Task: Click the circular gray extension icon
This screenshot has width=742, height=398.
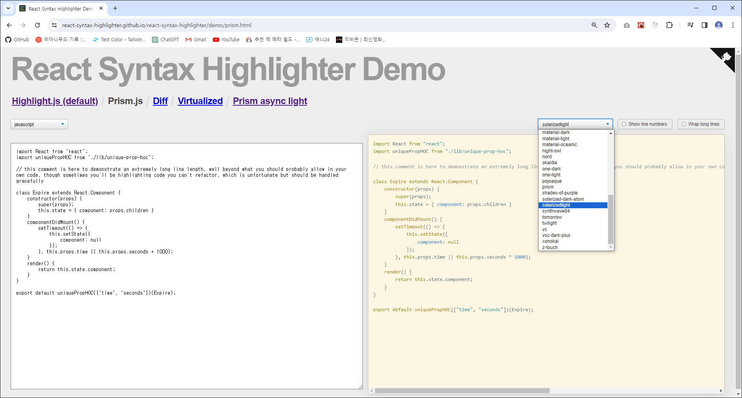Action: pyautogui.click(x=655, y=25)
